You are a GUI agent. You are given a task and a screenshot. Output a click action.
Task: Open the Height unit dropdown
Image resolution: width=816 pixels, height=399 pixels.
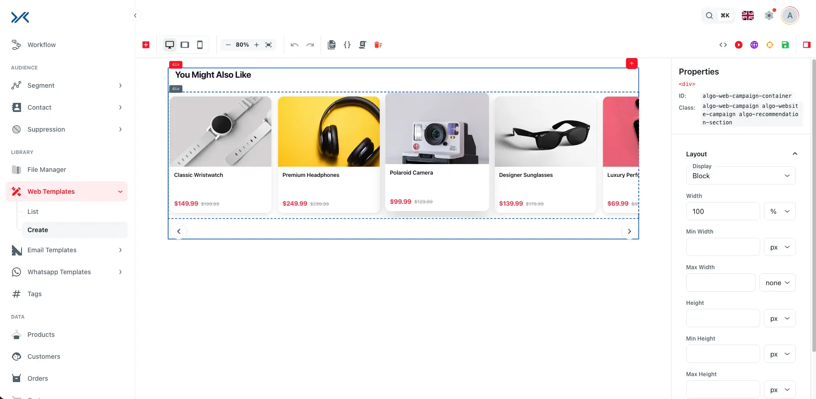pyautogui.click(x=780, y=318)
